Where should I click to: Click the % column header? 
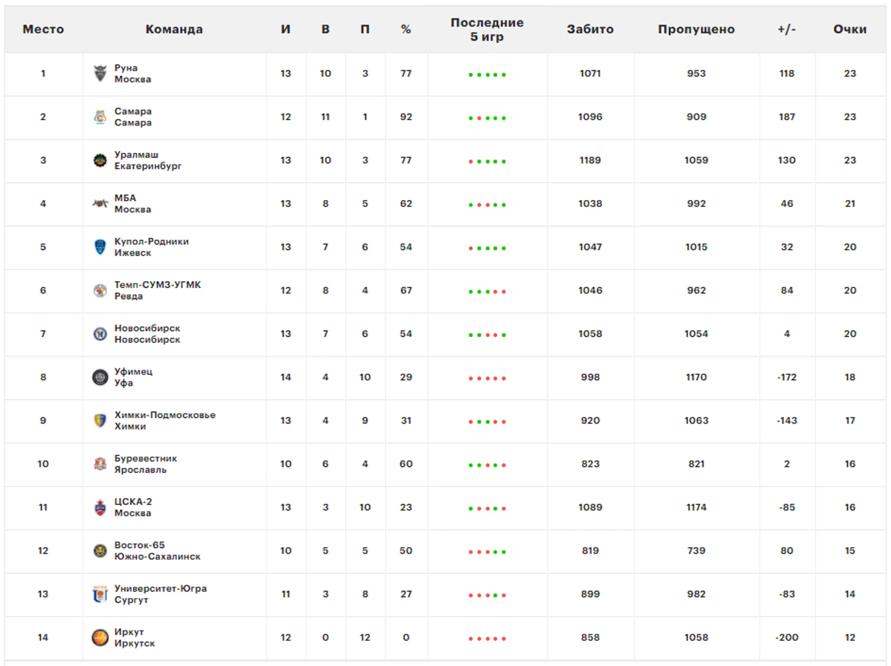[406, 29]
